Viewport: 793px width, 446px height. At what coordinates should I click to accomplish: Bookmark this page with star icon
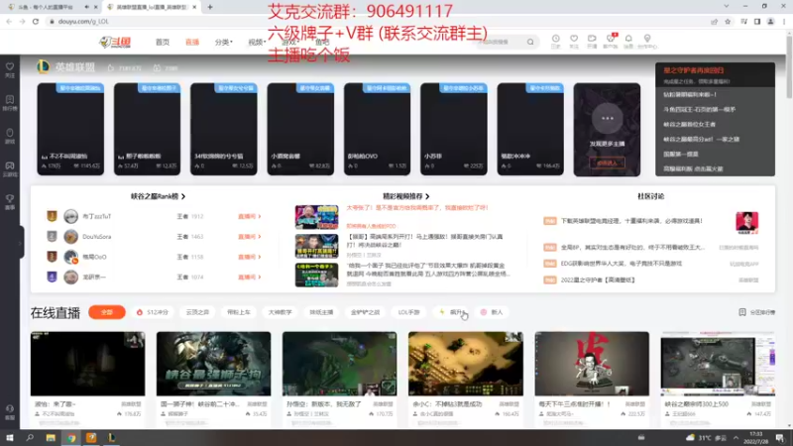coord(728,21)
